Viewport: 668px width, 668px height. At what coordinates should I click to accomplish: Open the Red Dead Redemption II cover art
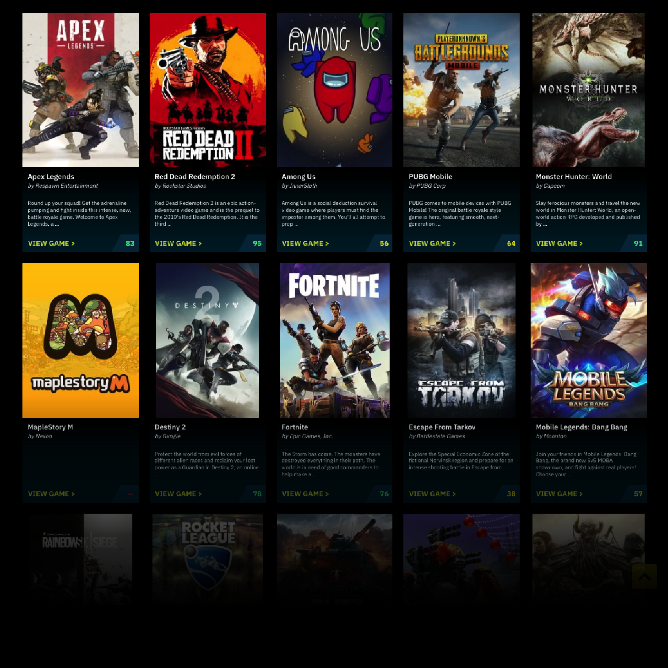pyautogui.click(x=207, y=90)
